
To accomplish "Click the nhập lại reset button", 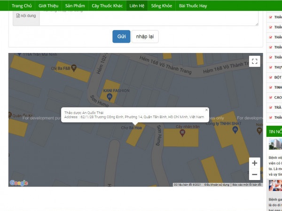I will 145,37.
